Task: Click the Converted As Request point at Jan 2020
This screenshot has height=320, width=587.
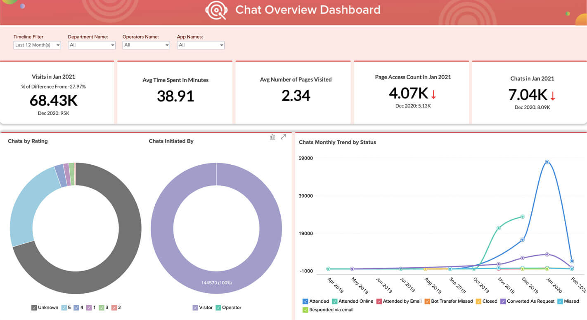Action: 547,255
